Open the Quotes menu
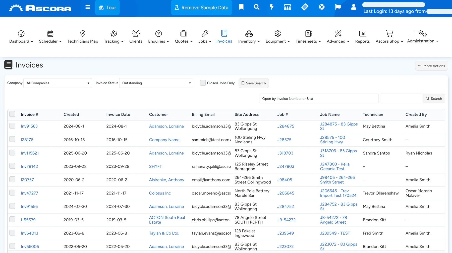 [184, 37]
